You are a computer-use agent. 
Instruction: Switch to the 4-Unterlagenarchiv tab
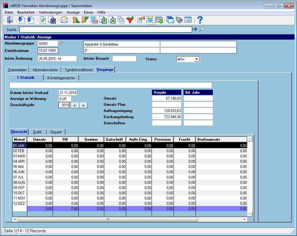(61, 78)
